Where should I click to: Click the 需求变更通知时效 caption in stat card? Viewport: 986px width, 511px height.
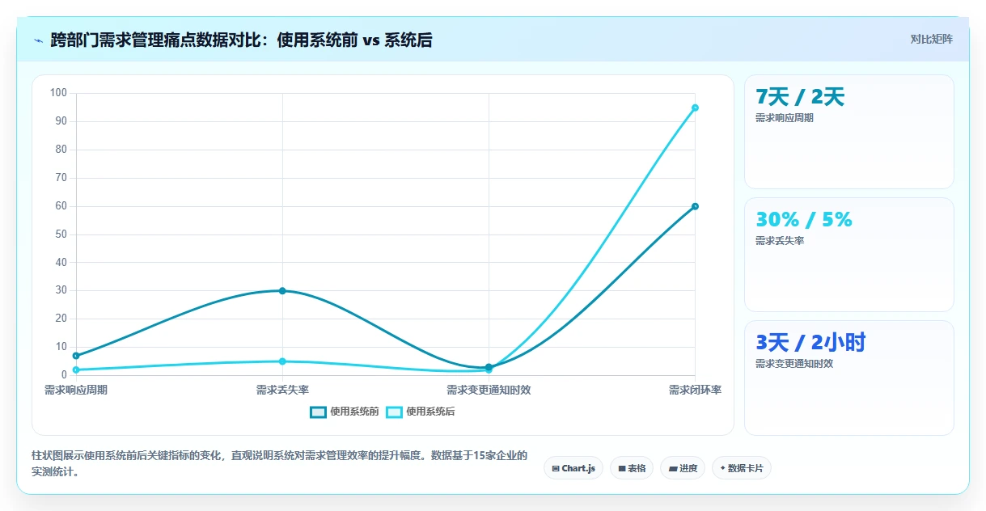[794, 364]
